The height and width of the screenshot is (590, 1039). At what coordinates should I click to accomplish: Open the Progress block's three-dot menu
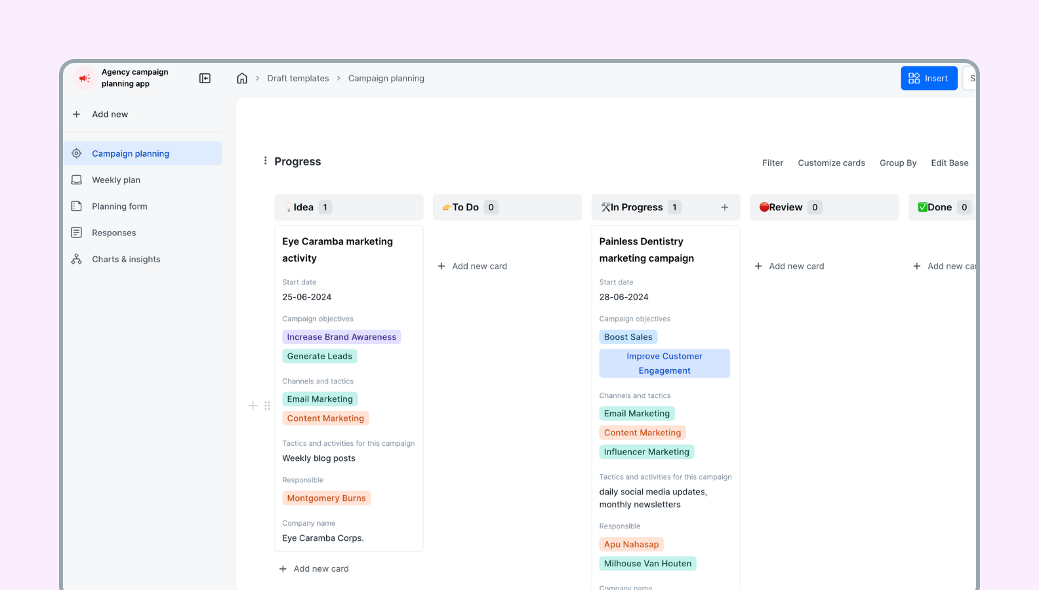(x=265, y=161)
